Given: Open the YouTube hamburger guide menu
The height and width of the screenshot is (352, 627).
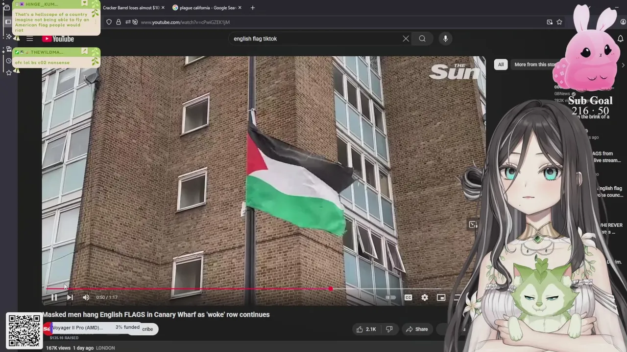Looking at the screenshot, I should pyautogui.click(x=29, y=39).
